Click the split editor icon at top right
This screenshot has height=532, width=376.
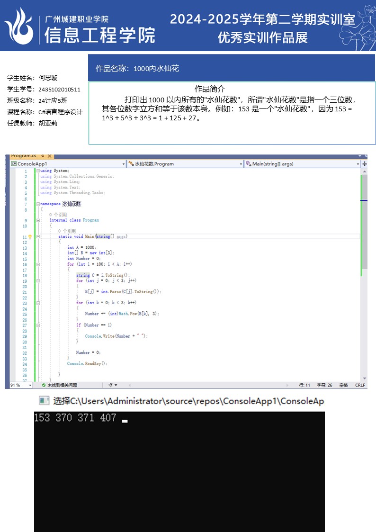coord(364,163)
